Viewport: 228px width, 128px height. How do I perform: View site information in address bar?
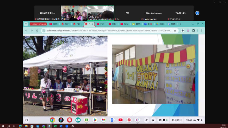44,30
